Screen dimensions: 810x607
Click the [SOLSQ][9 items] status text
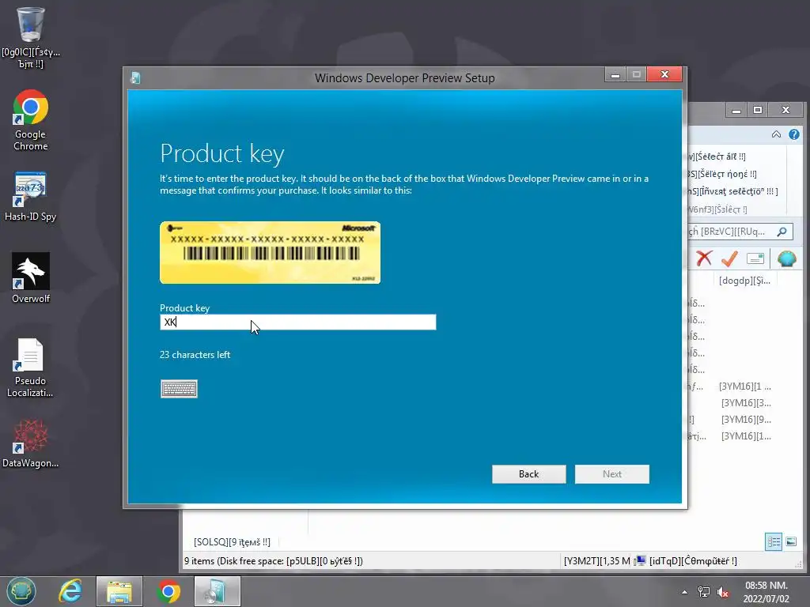(x=232, y=542)
